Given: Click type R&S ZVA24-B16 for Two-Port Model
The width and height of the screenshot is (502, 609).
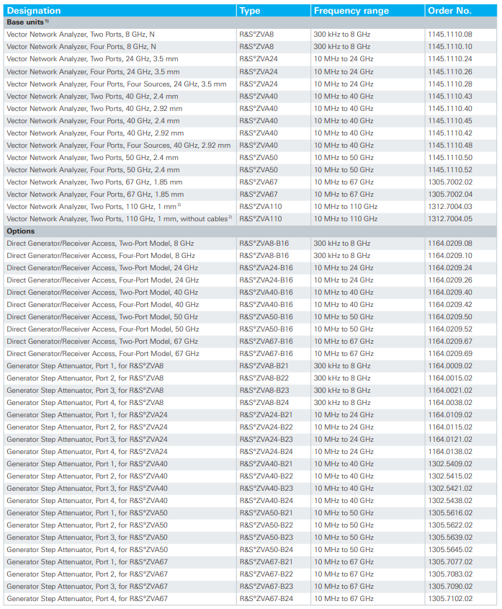Looking at the screenshot, I should 266,268.
